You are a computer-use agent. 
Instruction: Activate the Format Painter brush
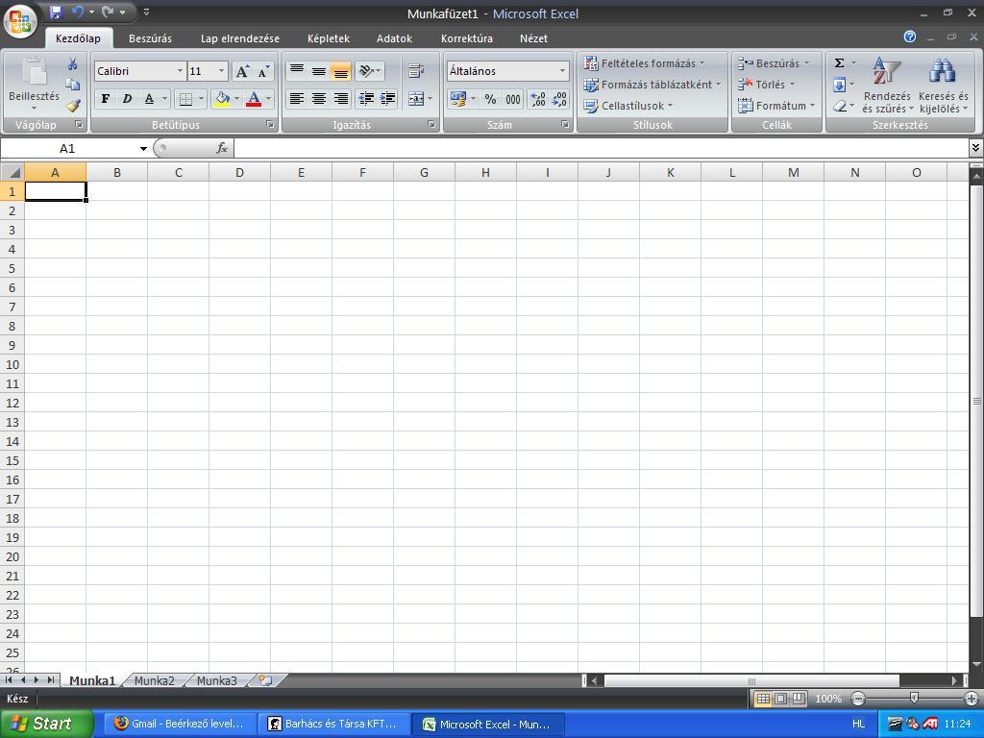pos(73,106)
